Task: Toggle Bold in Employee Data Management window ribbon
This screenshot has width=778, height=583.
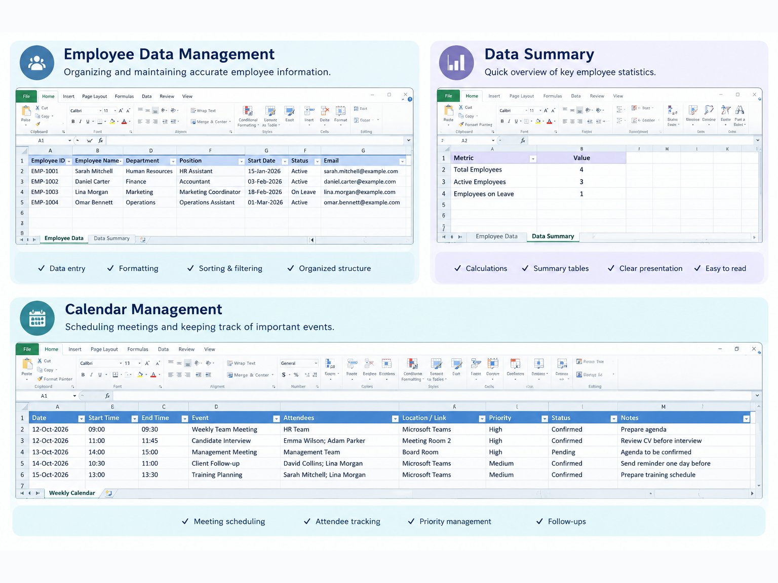Action: (73, 121)
